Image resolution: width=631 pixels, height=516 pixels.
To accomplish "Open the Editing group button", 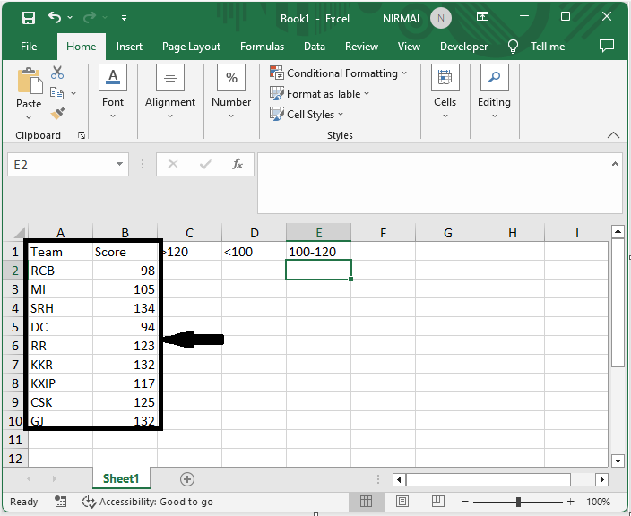I will (x=494, y=91).
